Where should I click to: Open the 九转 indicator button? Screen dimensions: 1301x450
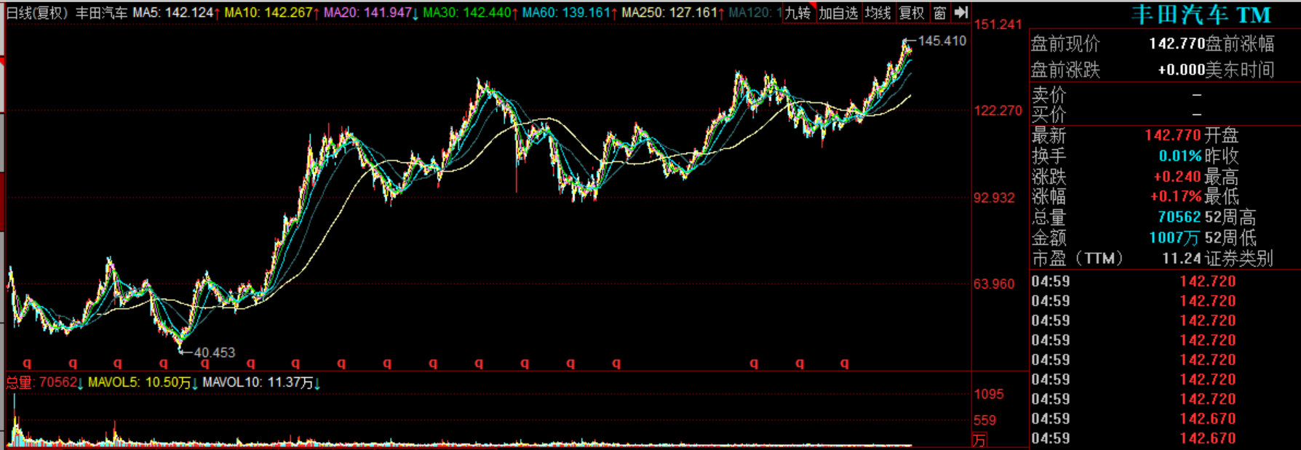click(798, 12)
